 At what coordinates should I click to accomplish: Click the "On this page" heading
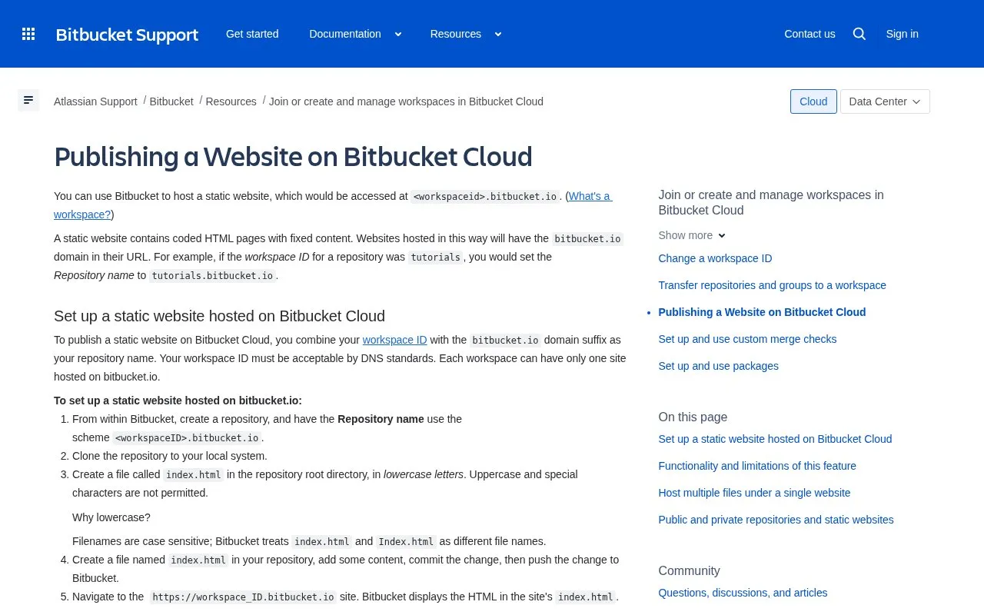pyautogui.click(x=693, y=417)
